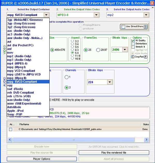Select AutoMode from the container list
Screen dimensions: 155x163
[28, 107]
